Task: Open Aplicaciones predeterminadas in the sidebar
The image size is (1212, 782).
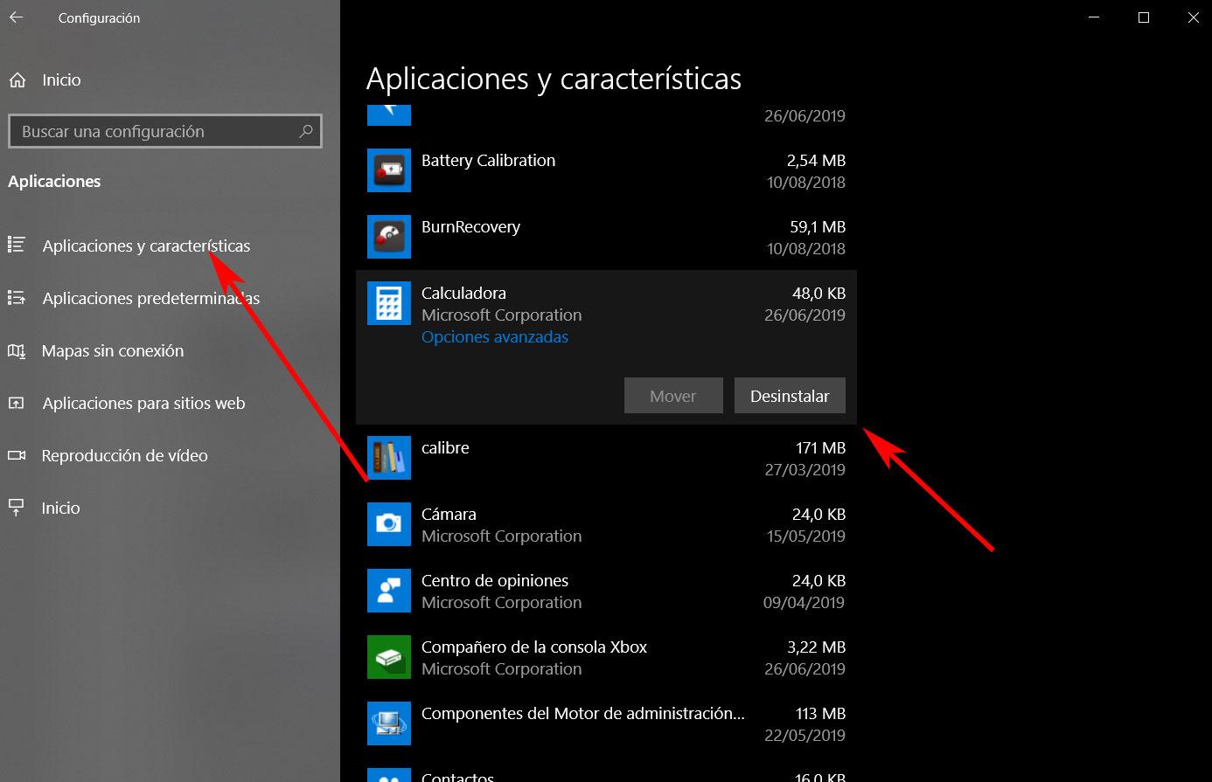Action: 151,298
